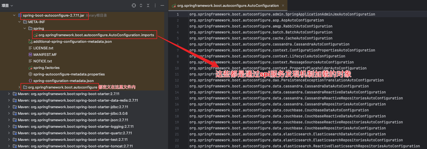Screen dimensions: 427x149
Task: Expand Maven spring-boot-starter-jdbc:3.0.6 node
Action: (9, 114)
